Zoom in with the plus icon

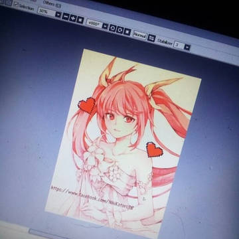coord(73,18)
